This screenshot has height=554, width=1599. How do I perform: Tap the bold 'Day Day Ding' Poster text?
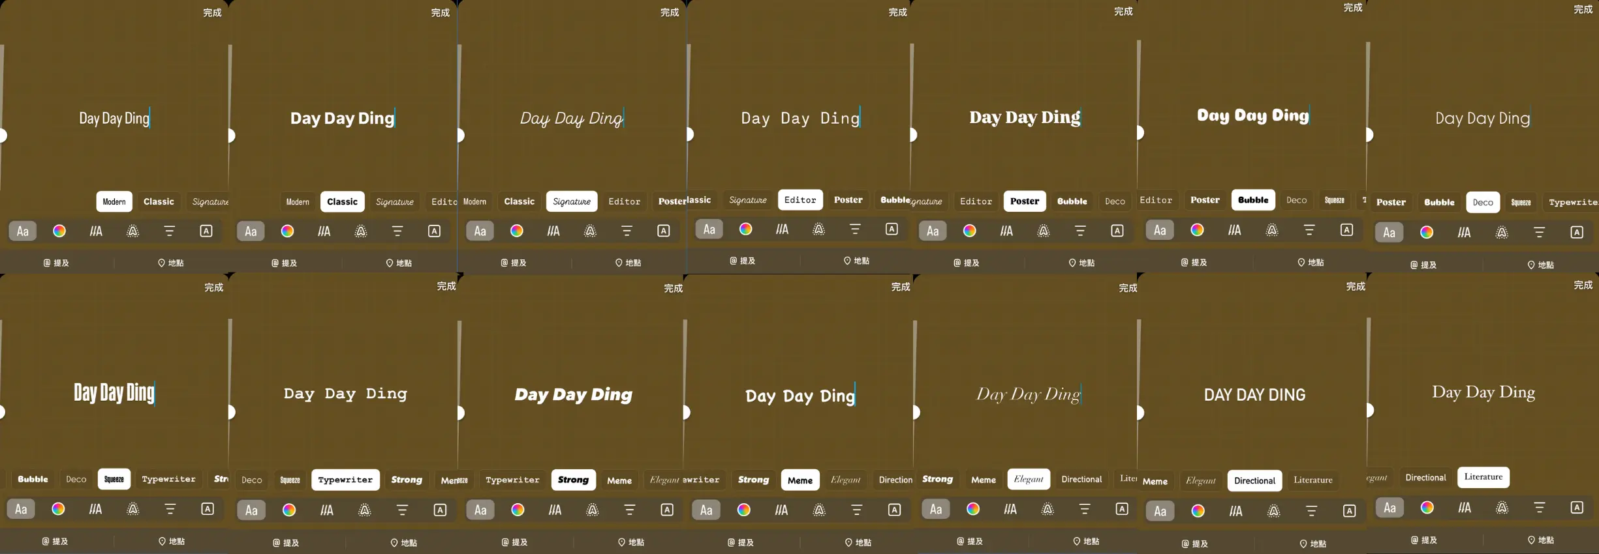tap(1025, 117)
